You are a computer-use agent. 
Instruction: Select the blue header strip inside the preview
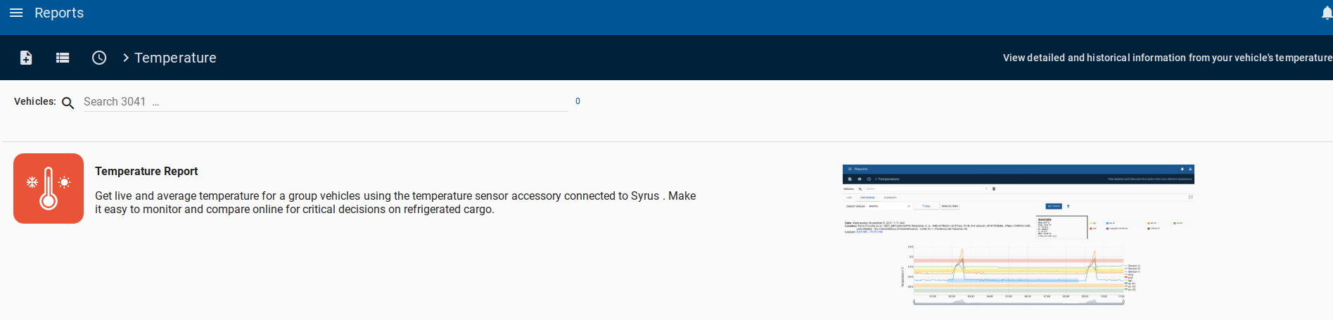pyautogui.click(x=1018, y=169)
